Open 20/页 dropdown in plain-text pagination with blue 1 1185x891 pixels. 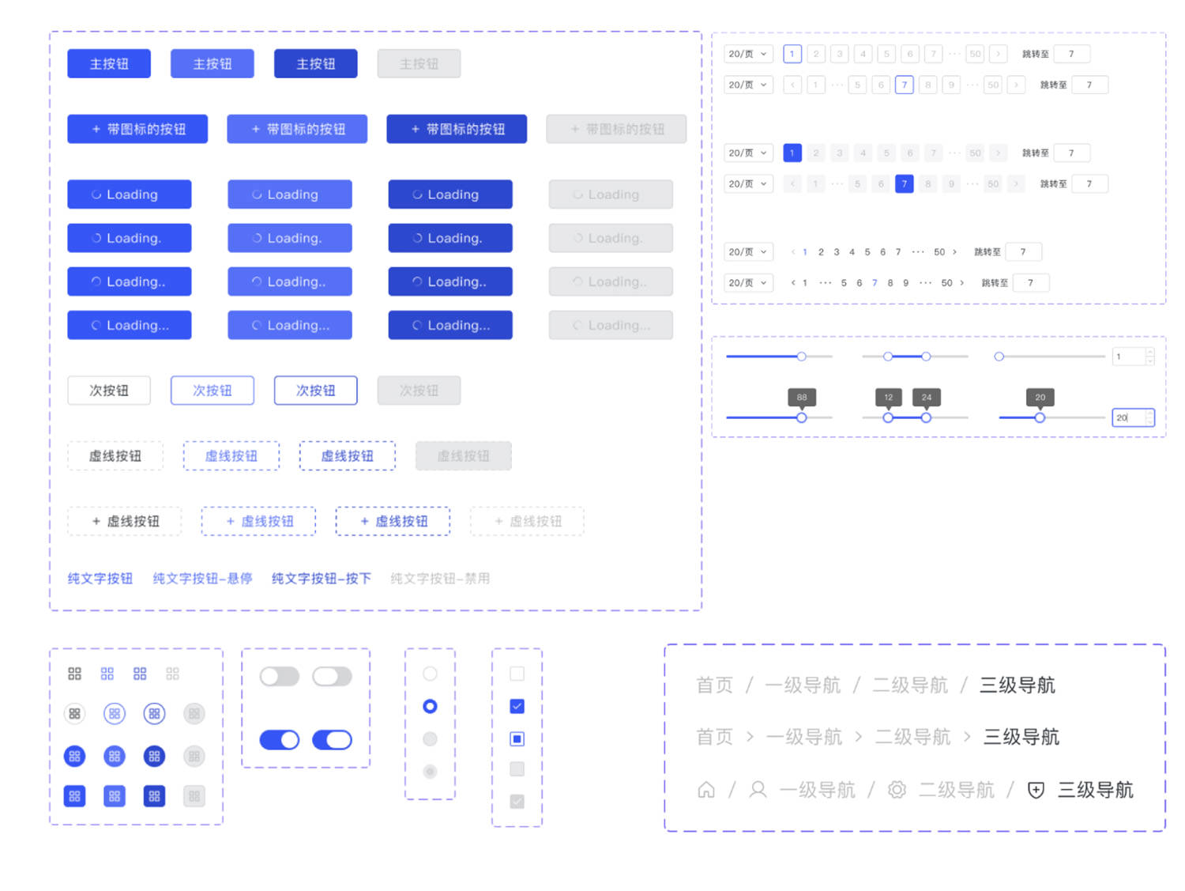(747, 251)
